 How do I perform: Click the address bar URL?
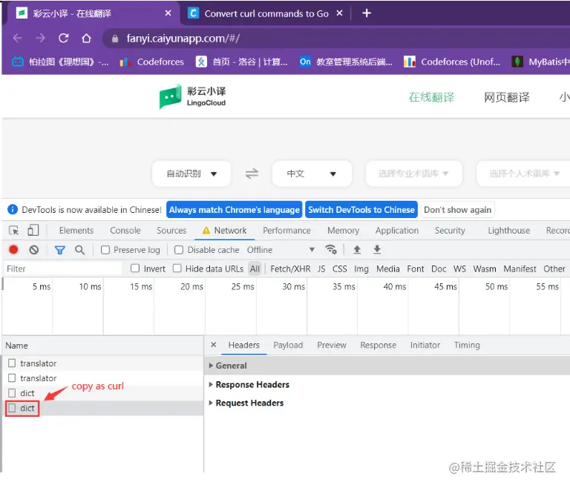click(183, 39)
